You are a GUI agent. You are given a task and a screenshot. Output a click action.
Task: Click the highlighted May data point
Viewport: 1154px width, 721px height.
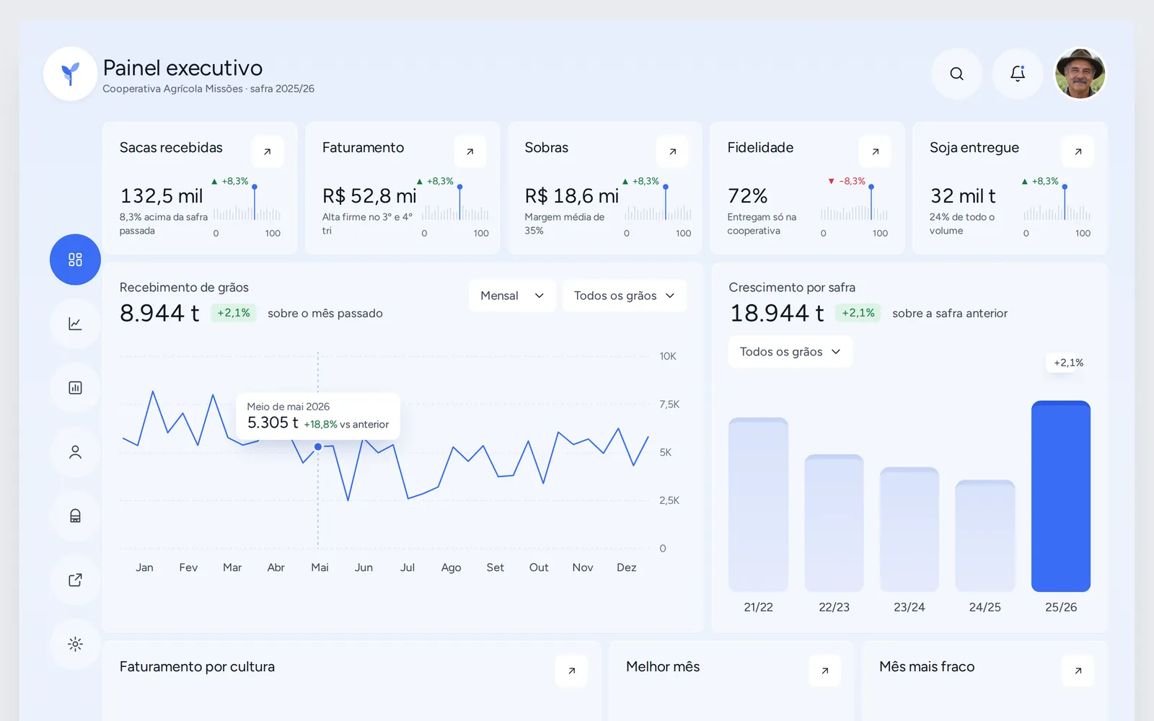318,447
